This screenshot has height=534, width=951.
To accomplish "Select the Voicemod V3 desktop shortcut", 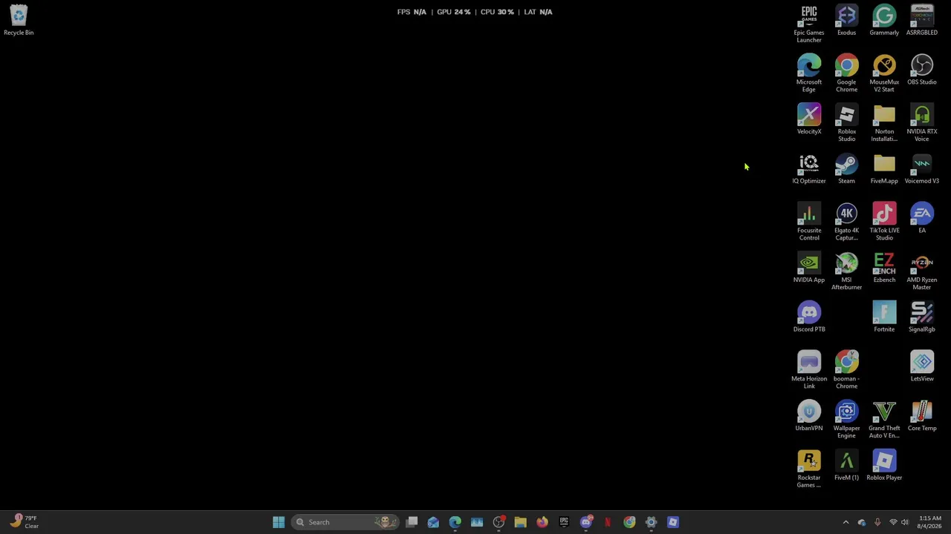I will (922, 169).
